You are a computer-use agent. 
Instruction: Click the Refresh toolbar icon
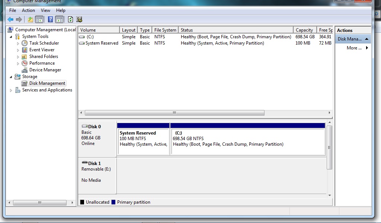(70, 19)
